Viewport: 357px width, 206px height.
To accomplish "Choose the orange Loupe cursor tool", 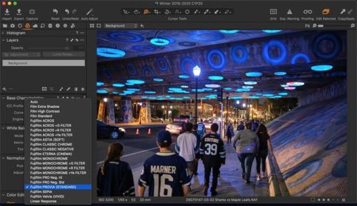I will click(146, 12).
